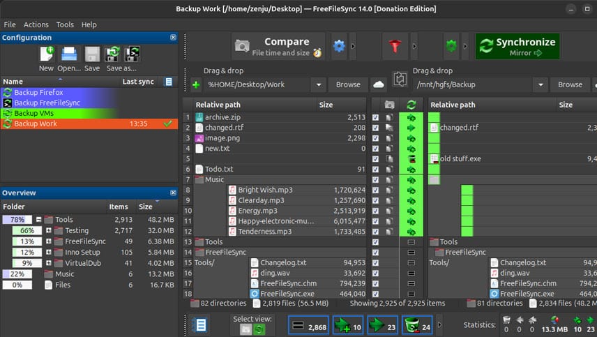Image resolution: width=597 pixels, height=337 pixels.
Task: Click the category view camera icon
Action: tap(245, 329)
